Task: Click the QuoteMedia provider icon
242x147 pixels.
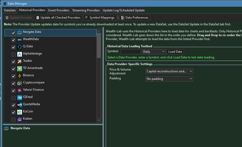Action: coord(20,105)
